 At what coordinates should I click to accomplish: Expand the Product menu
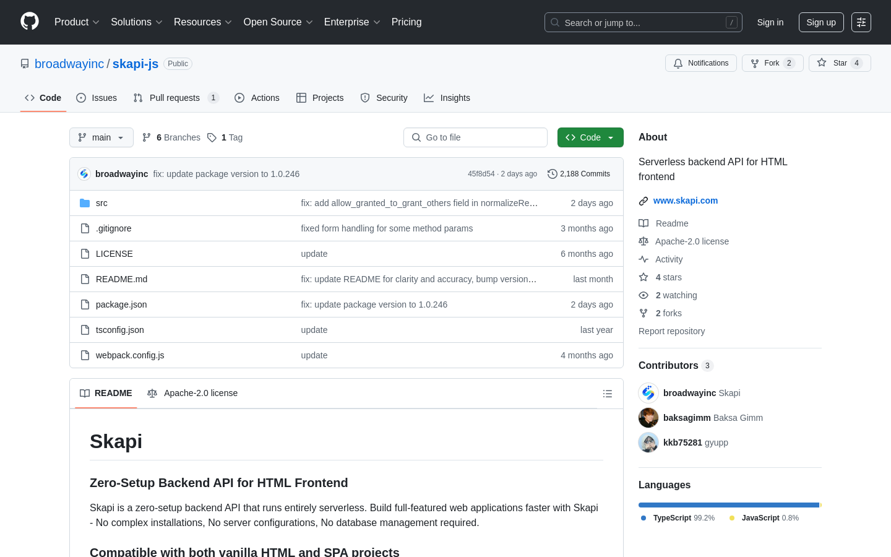77,22
